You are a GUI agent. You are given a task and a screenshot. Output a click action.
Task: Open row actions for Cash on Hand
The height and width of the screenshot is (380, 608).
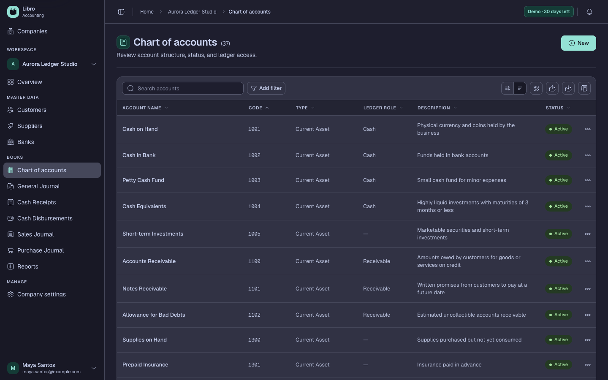(x=588, y=129)
